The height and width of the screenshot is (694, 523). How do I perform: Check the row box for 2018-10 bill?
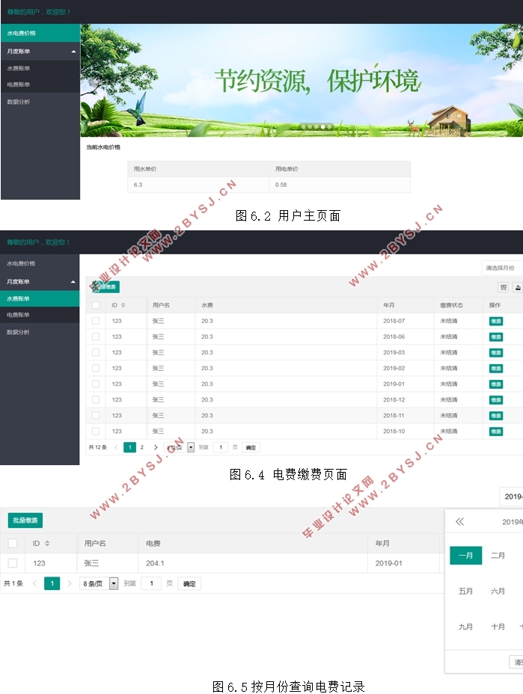point(96,431)
